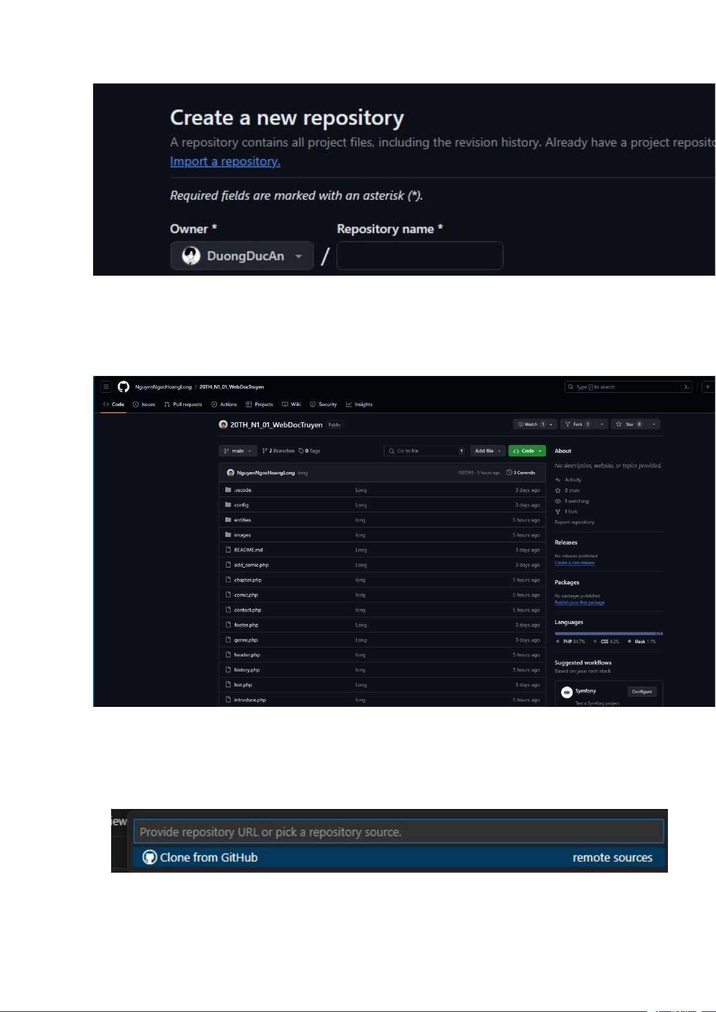Open the Add file dropdown

point(487,451)
